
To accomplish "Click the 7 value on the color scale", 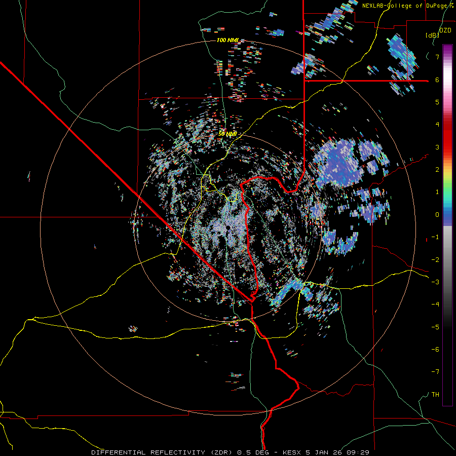I will point(437,57).
